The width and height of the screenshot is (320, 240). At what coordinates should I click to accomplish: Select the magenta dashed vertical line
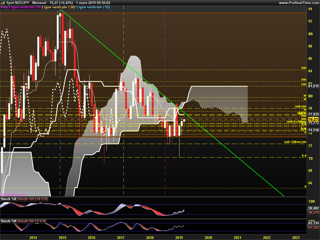click(x=165, y=101)
